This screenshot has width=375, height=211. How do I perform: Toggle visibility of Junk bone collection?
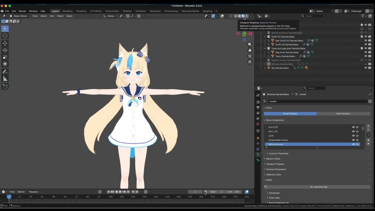coord(353,136)
